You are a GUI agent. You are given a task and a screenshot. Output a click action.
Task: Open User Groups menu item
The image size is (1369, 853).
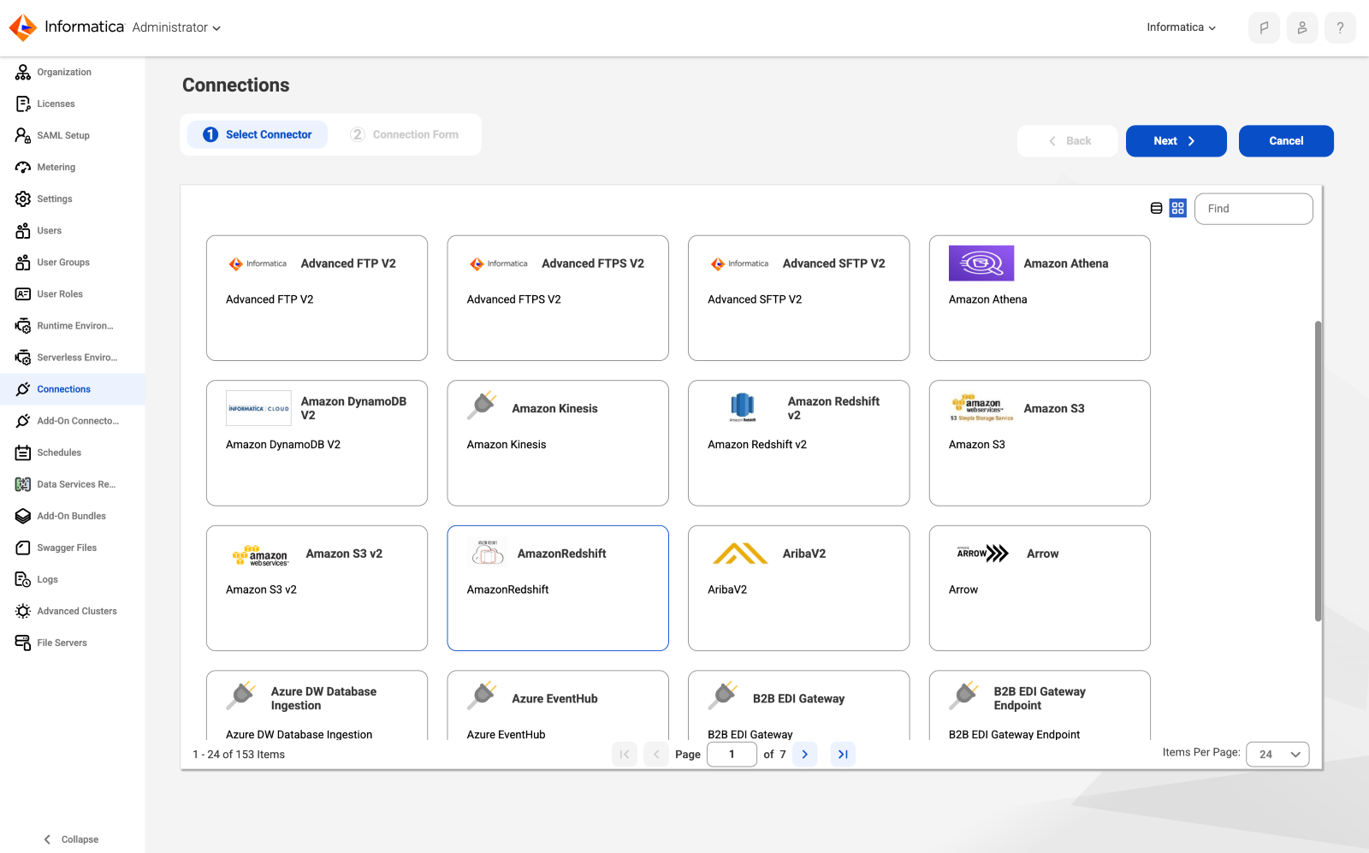(73, 263)
